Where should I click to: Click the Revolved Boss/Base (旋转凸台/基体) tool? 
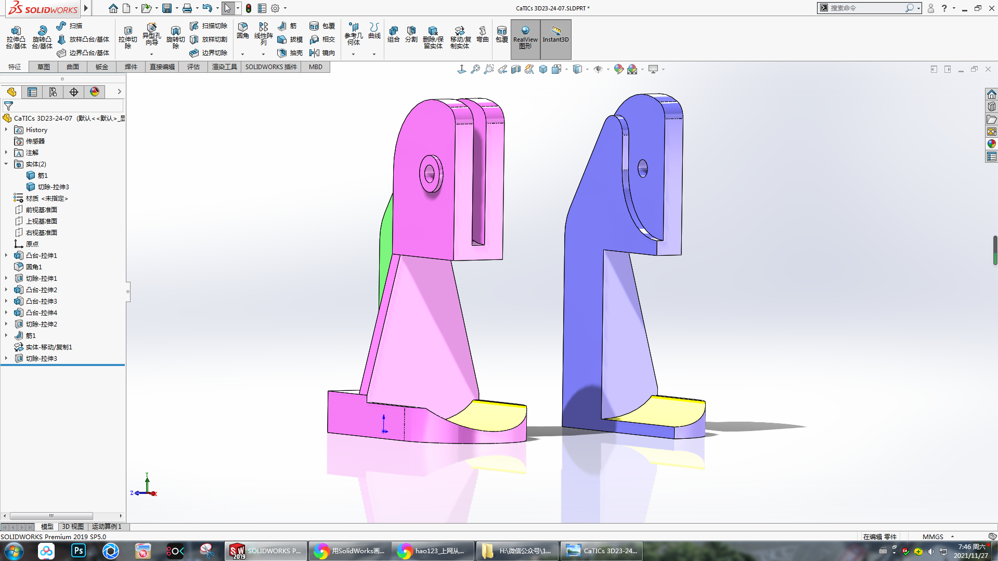[42, 37]
